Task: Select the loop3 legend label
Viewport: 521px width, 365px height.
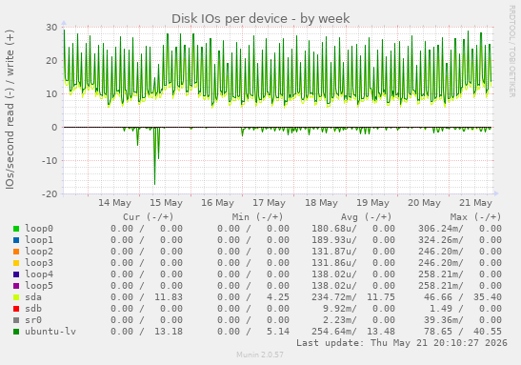Action: [39, 263]
